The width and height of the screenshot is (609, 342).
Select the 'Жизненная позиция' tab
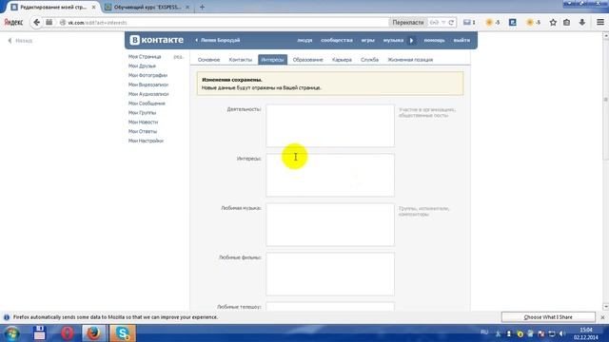410,60
